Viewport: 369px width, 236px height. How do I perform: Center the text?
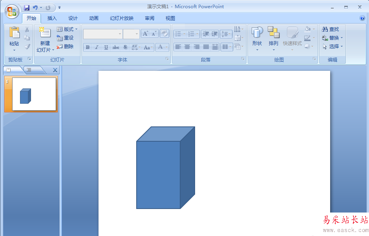coord(187,47)
